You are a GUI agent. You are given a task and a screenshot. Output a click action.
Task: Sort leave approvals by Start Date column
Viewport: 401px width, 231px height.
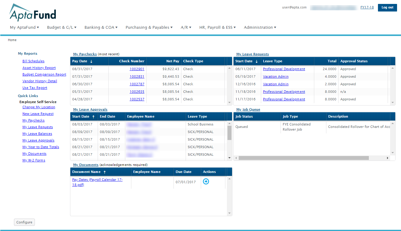click(81, 117)
